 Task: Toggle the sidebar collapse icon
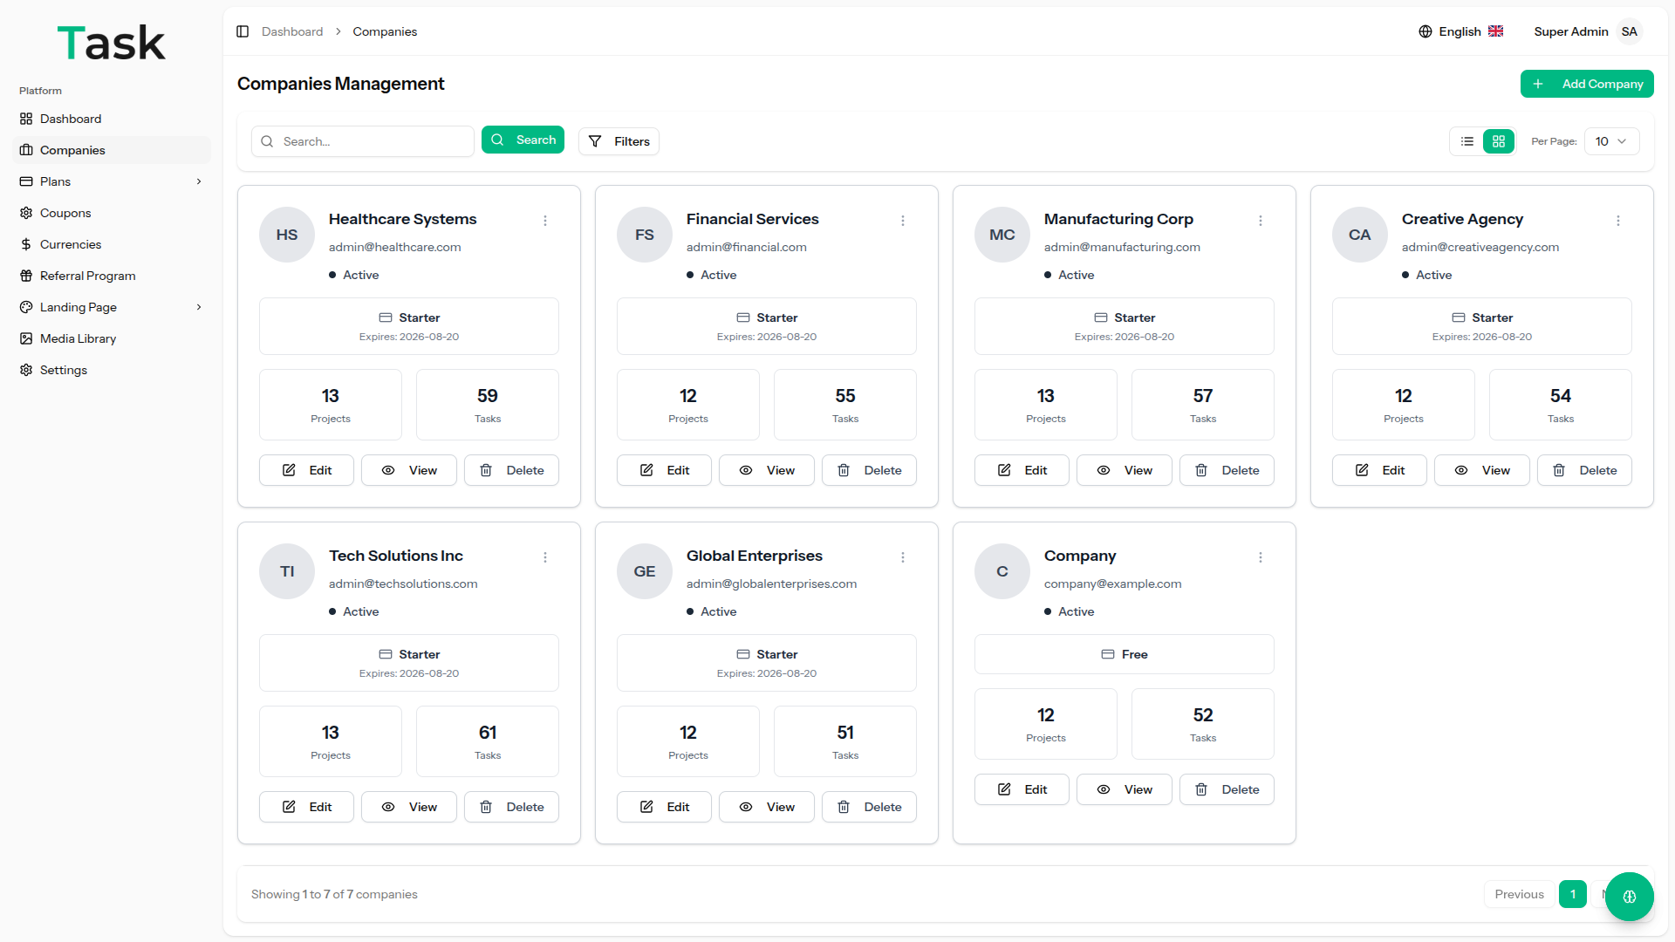coord(243,31)
